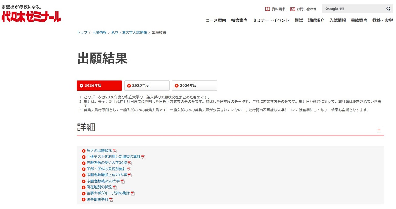Open 入試情報 in the navigation menu
The width and height of the screenshot is (396, 209).
(x=338, y=20)
